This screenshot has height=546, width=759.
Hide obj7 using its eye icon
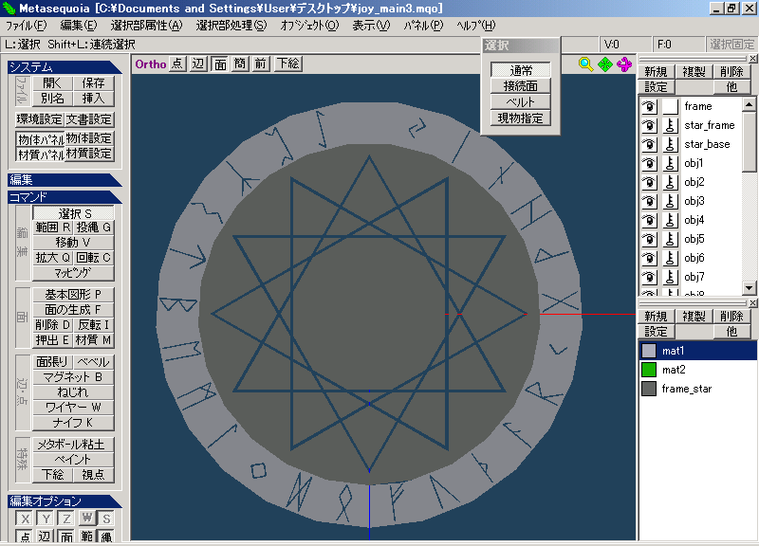tap(649, 277)
